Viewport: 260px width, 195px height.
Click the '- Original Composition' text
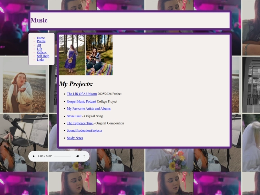click(109, 123)
